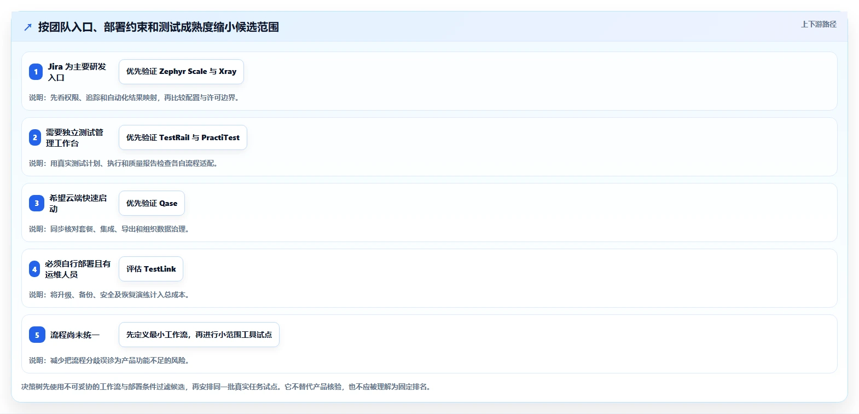Click the condition 必须自行部署且有运维人员
The image size is (859, 414).
click(78, 269)
